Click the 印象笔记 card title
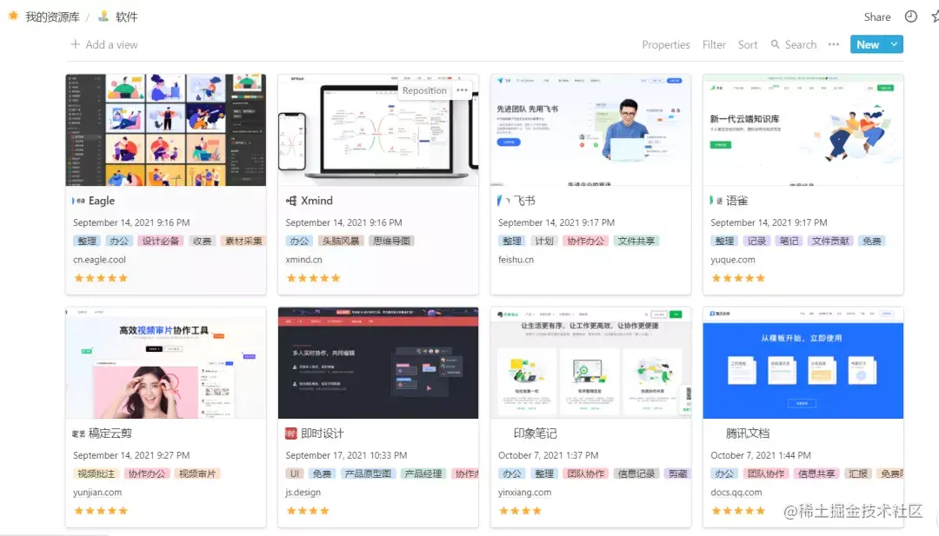 click(536, 433)
